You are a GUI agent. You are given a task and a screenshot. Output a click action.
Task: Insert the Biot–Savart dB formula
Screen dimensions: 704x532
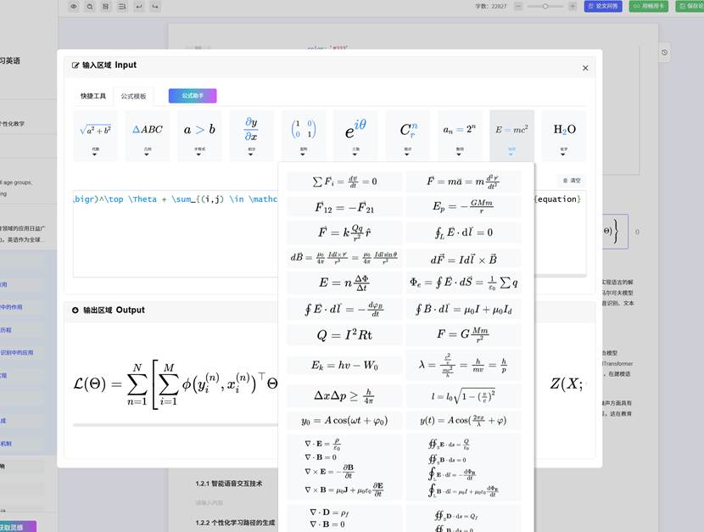click(x=344, y=258)
